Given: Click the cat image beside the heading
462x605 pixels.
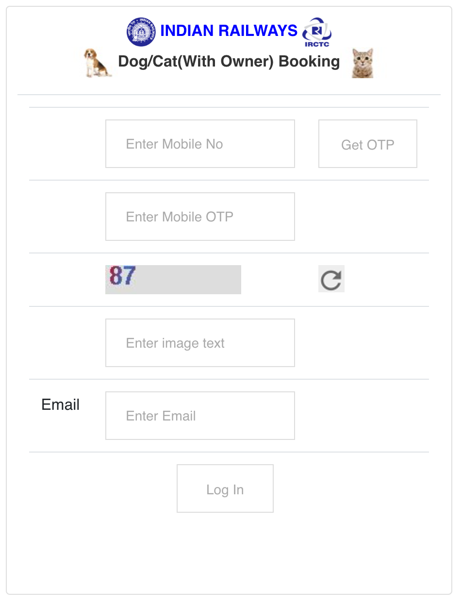Looking at the screenshot, I should pyautogui.click(x=362, y=62).
